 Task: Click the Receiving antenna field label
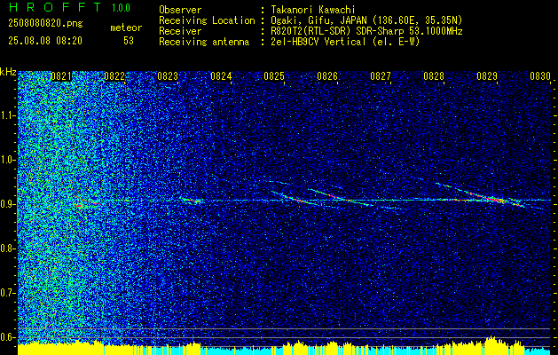[204, 42]
